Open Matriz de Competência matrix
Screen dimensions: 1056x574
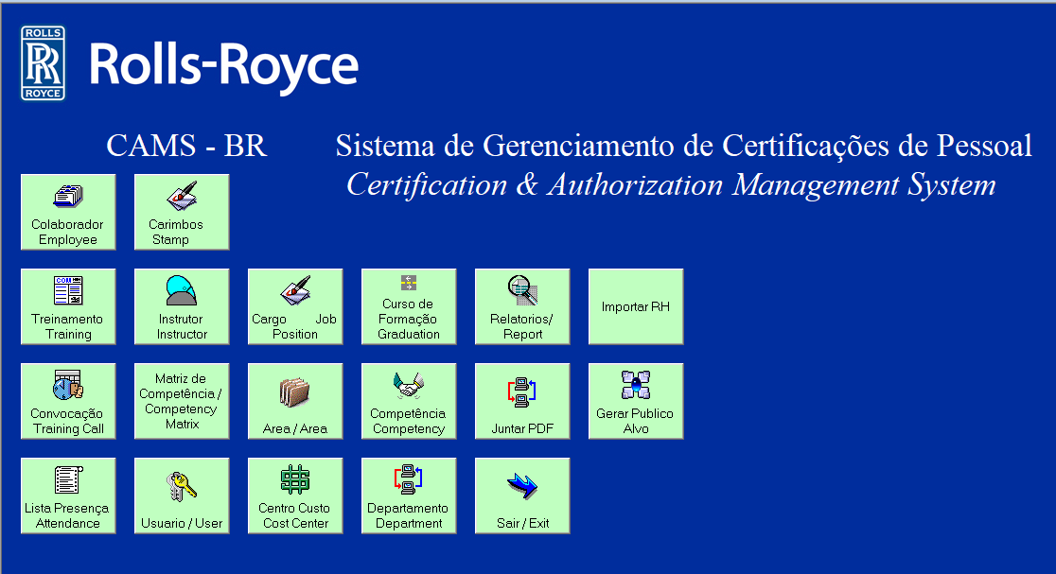[182, 401]
